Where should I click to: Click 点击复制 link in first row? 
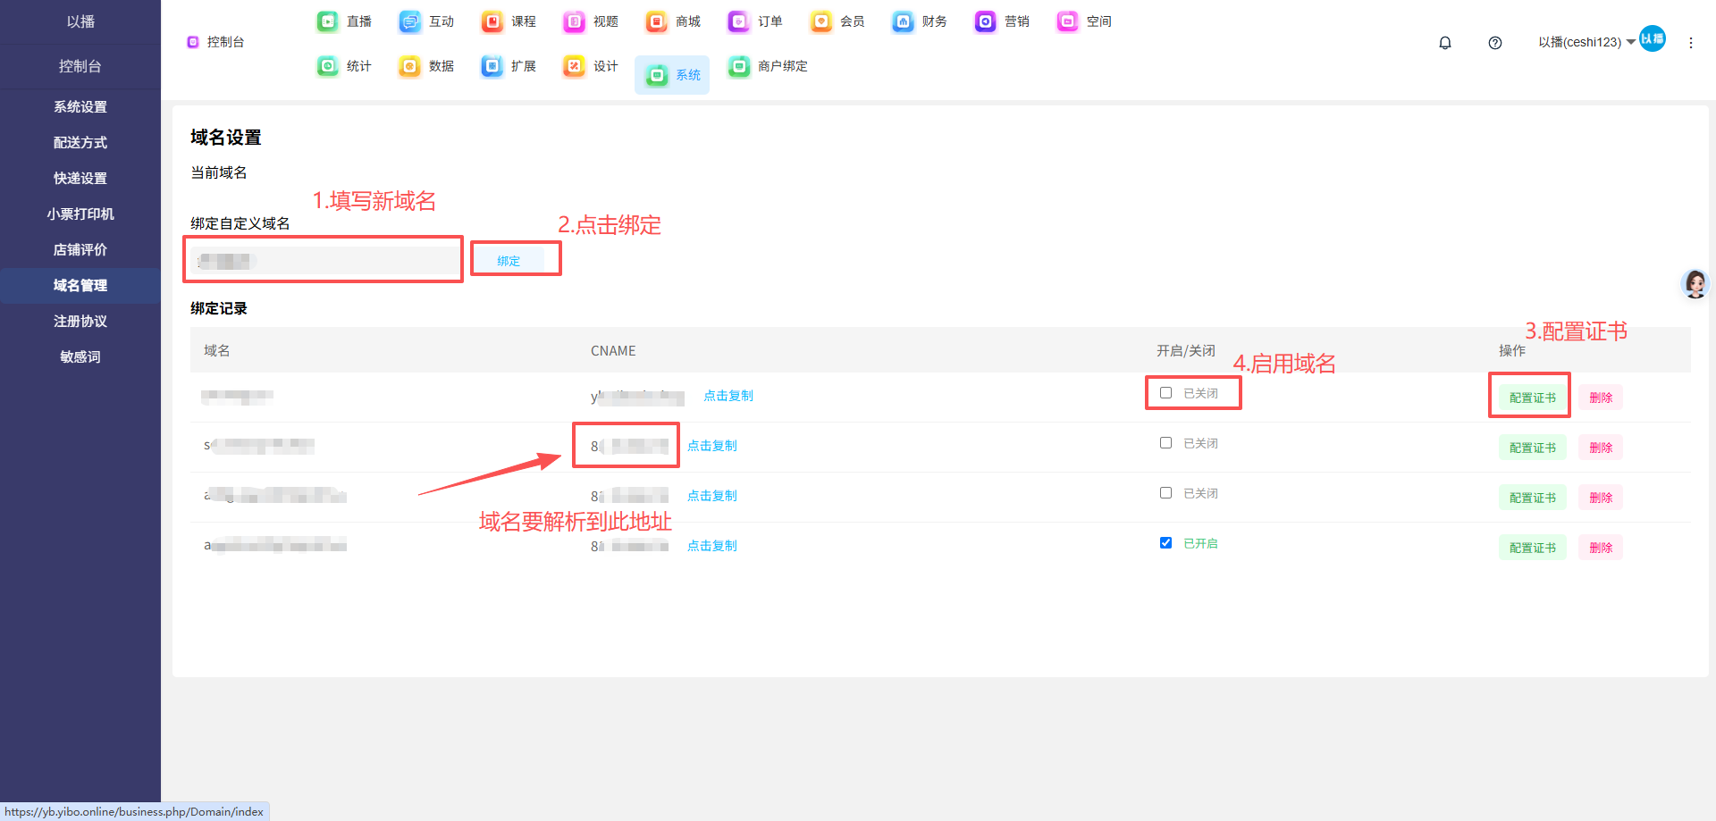pos(728,396)
